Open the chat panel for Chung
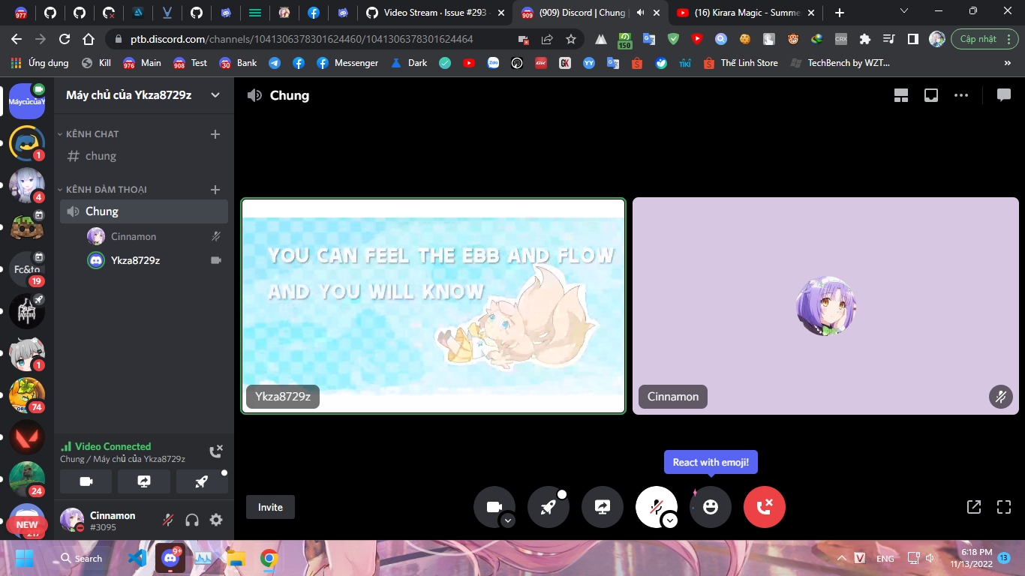1025x576 pixels. (x=1004, y=94)
